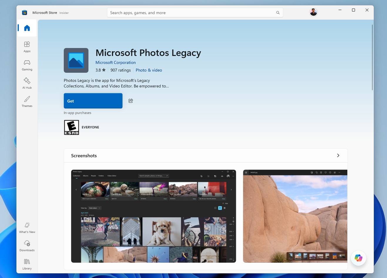Image resolution: width=387 pixels, height=278 pixels.
Task: Open the Home section in the sidebar
Action: point(27,28)
